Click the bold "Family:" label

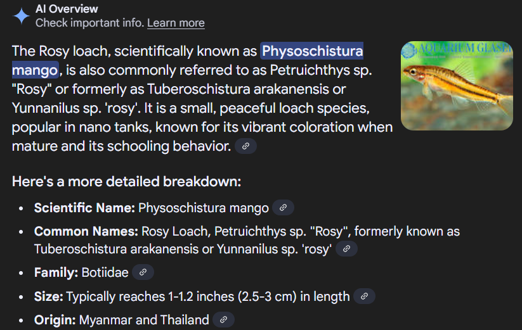coord(56,272)
